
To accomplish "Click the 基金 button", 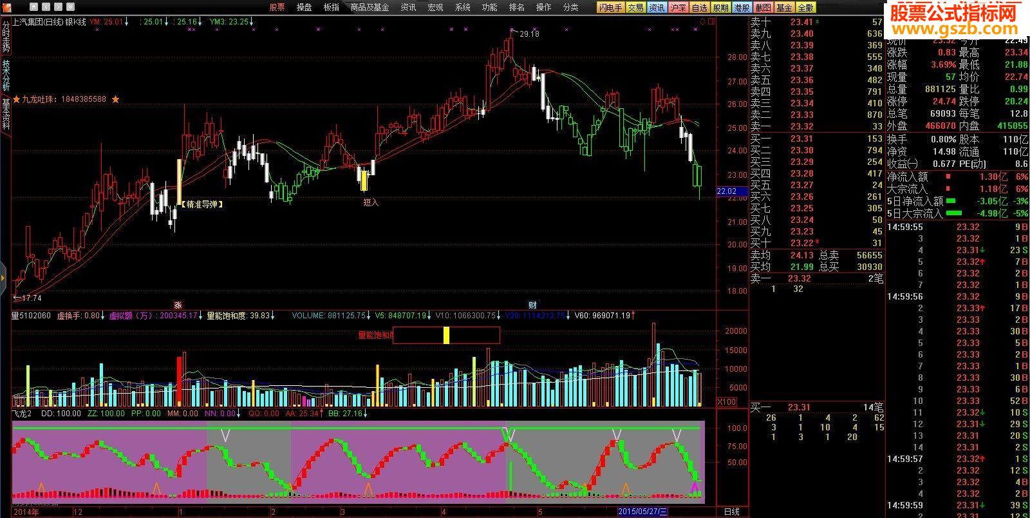I will click(784, 8).
